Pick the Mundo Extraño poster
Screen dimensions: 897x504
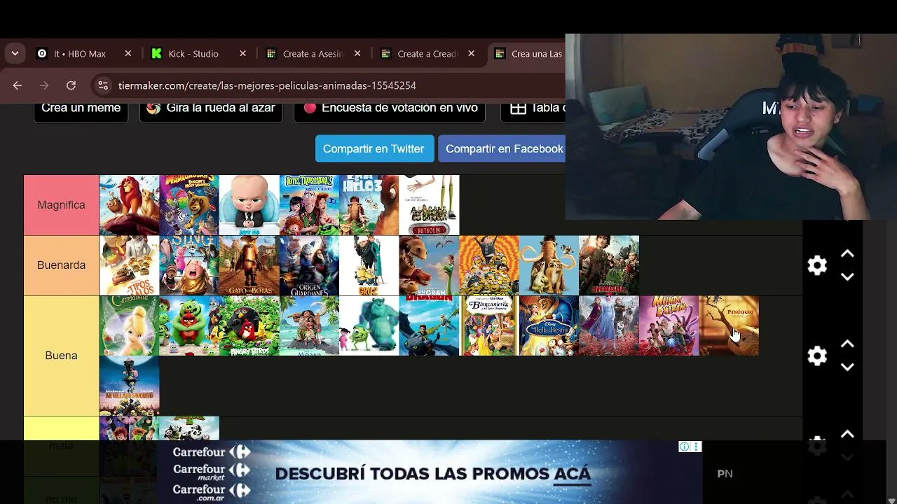[x=669, y=325]
